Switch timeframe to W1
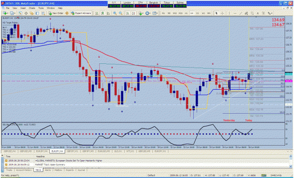The height and width of the screenshot is (178, 294). point(203,13)
